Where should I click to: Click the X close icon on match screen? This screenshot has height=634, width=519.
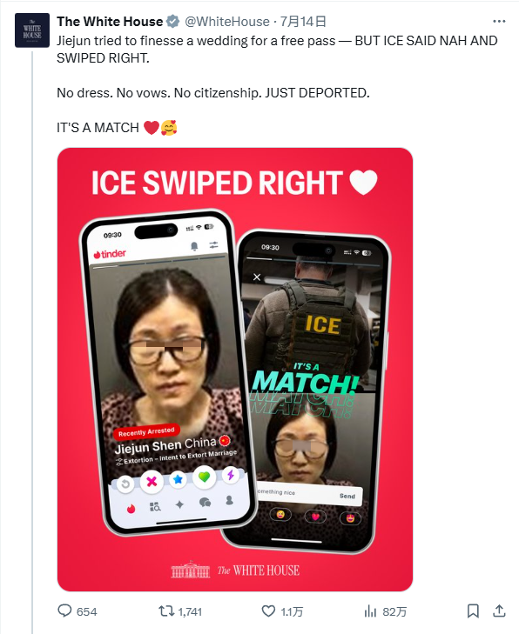[x=257, y=277]
